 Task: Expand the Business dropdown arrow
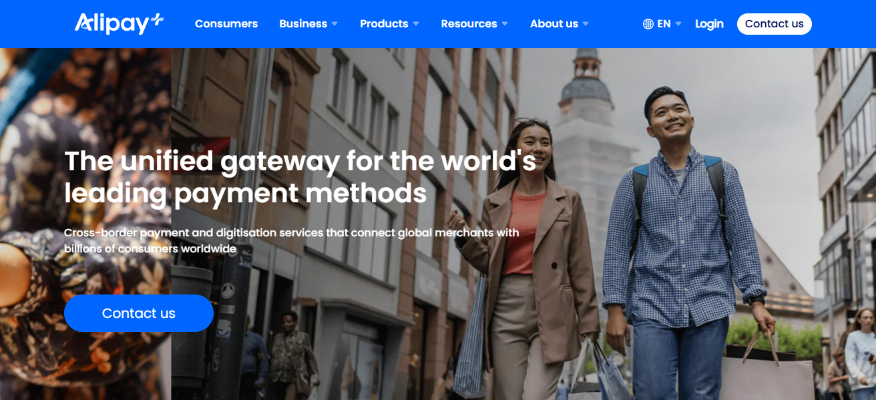335,24
